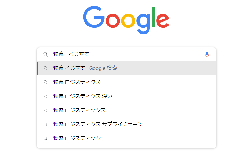Click the voice search microphone icon
250x159 pixels.
pyautogui.click(x=207, y=54)
